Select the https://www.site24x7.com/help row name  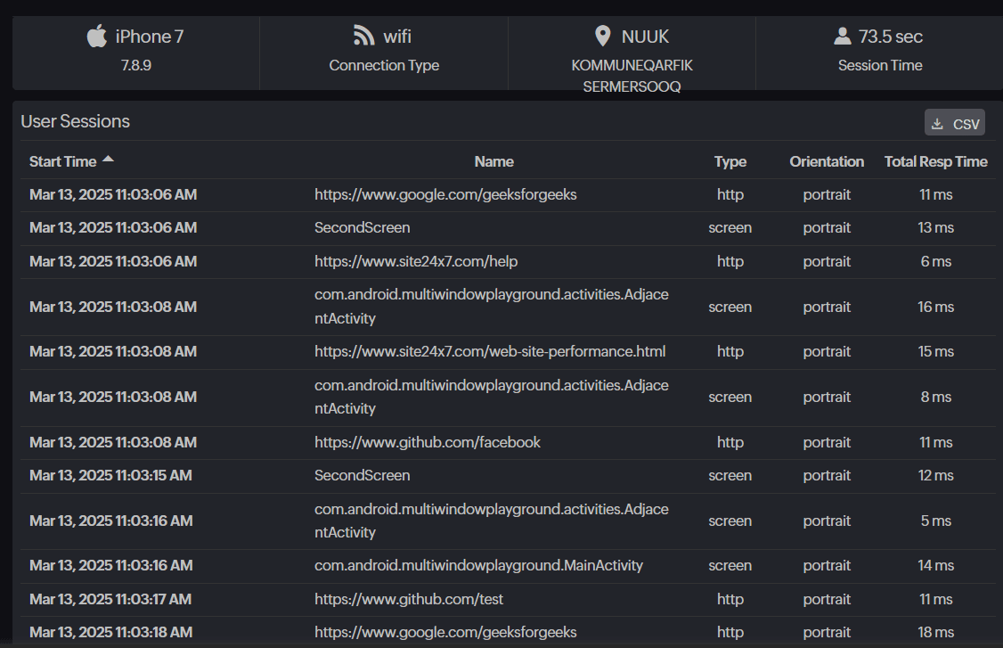pos(416,261)
